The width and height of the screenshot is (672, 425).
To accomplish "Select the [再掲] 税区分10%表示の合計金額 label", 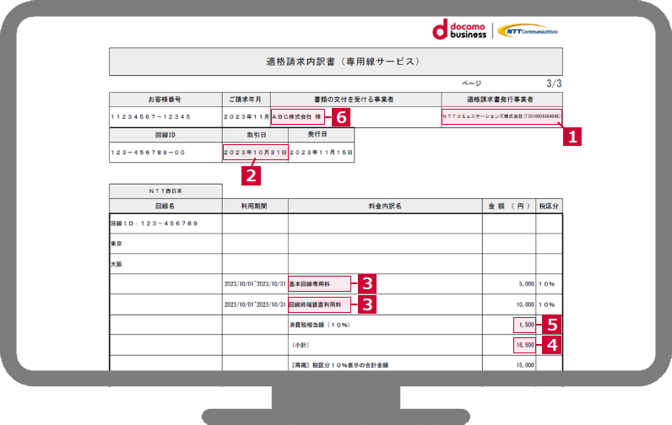I will coord(339,365).
